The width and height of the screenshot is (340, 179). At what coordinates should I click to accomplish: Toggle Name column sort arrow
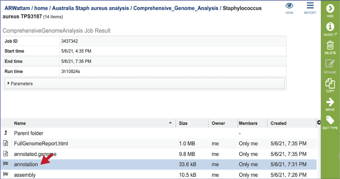(170, 123)
